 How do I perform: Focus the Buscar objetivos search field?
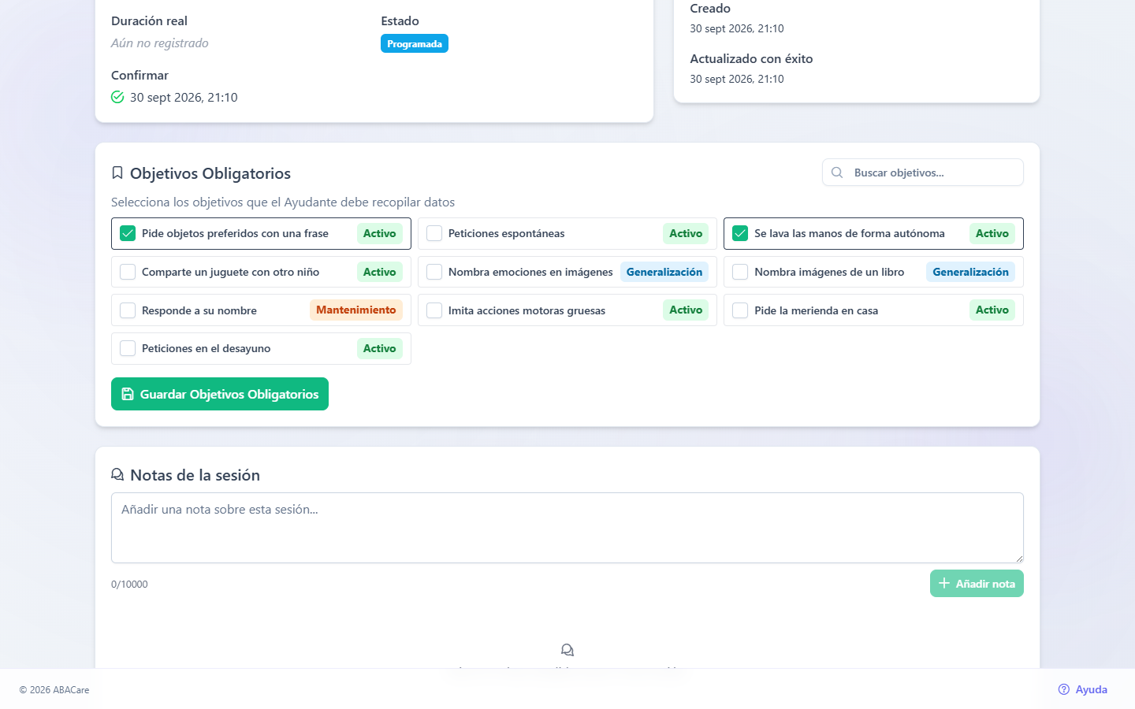pos(923,173)
